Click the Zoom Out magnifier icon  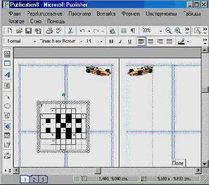(x=168, y=31)
